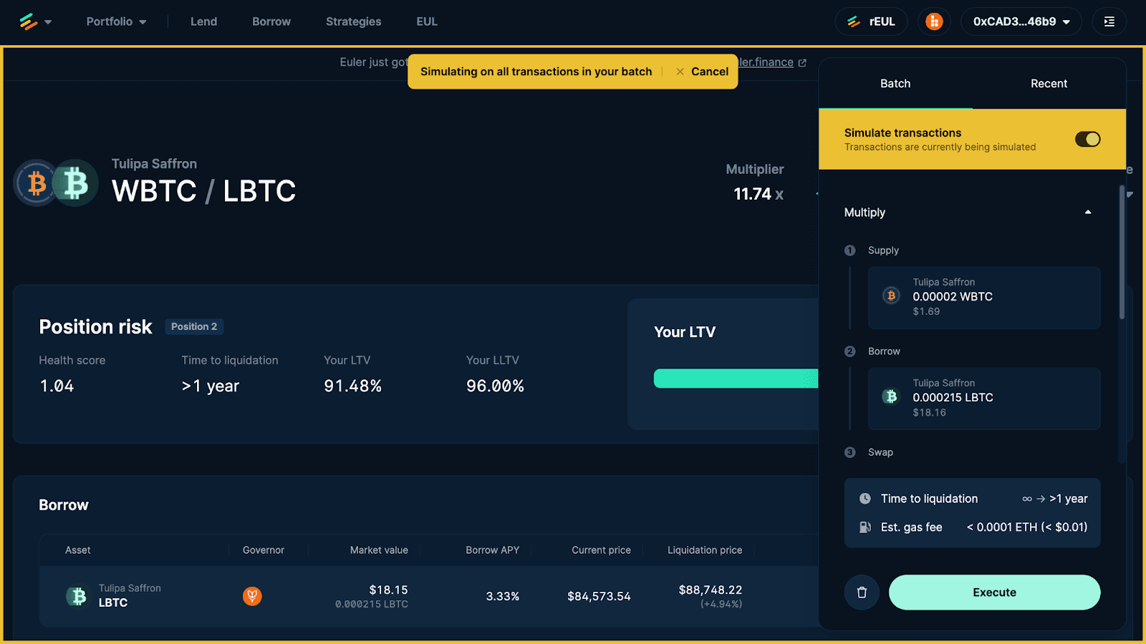Open the Portfolio dropdown menu
The height and width of the screenshot is (644, 1146).
[116, 21]
